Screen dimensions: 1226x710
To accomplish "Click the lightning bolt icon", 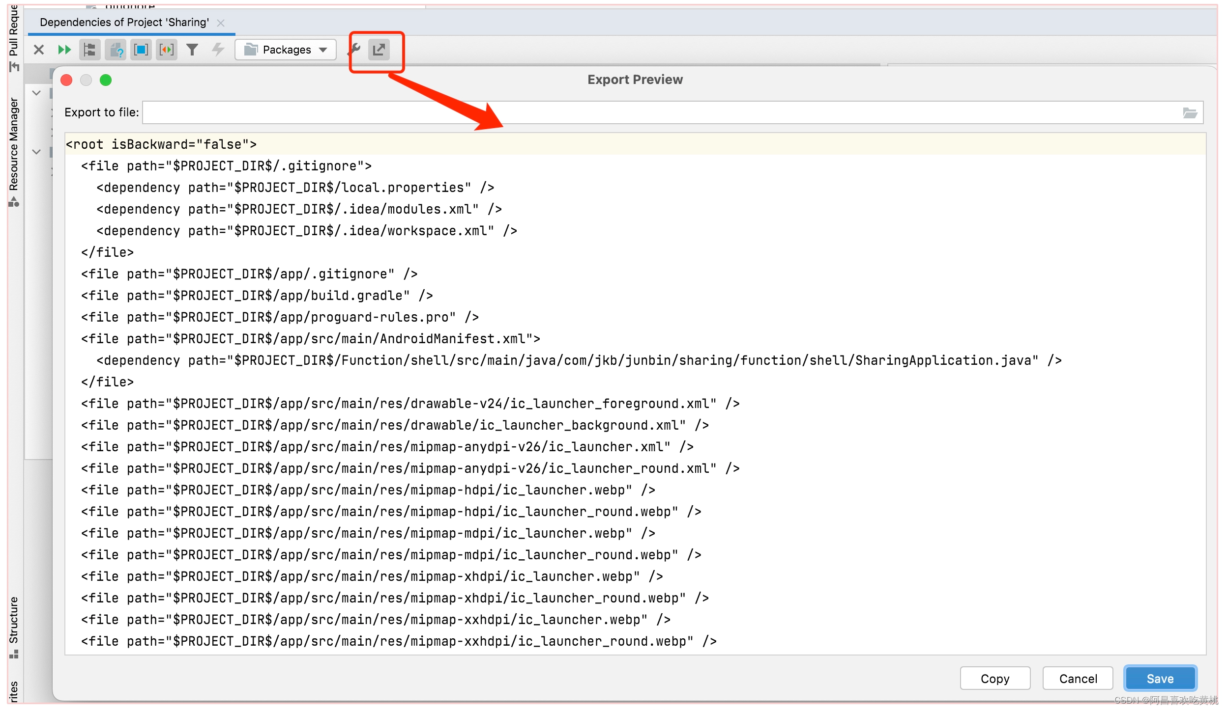I will pyautogui.click(x=218, y=50).
